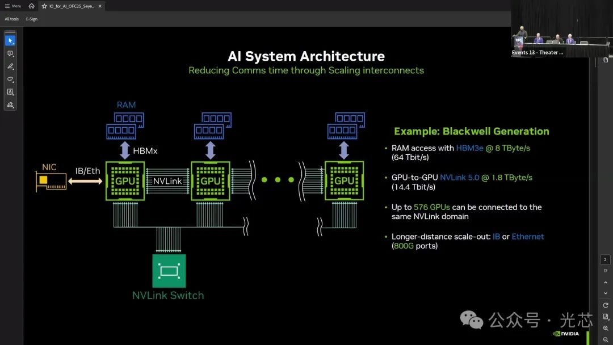Open the Acrobat Menu hamburger

[13, 6]
